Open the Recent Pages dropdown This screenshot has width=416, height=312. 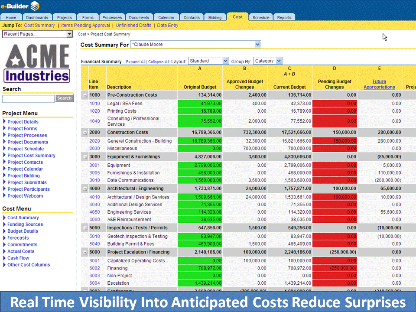(x=69, y=34)
